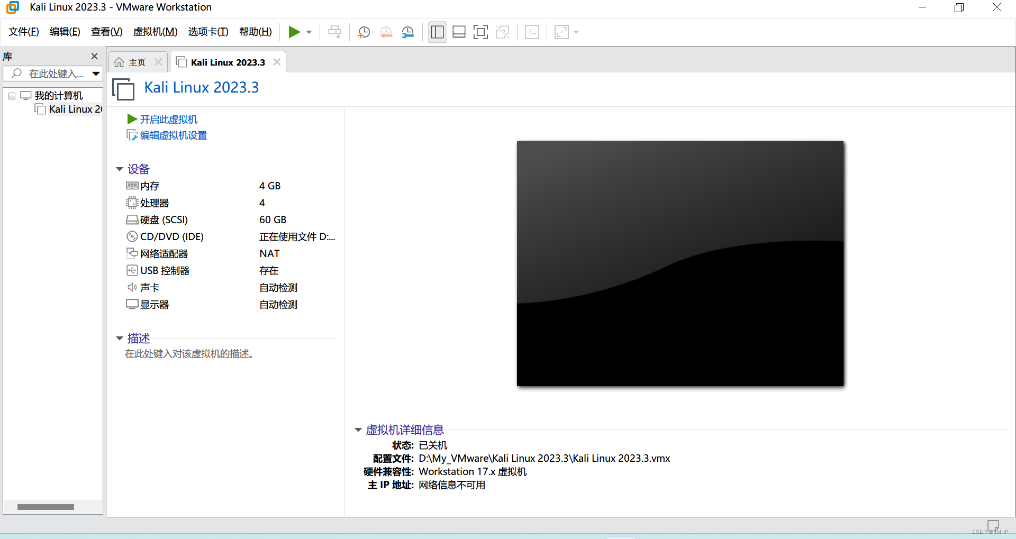Close the Kali Linux 2023.3 tab

click(277, 62)
